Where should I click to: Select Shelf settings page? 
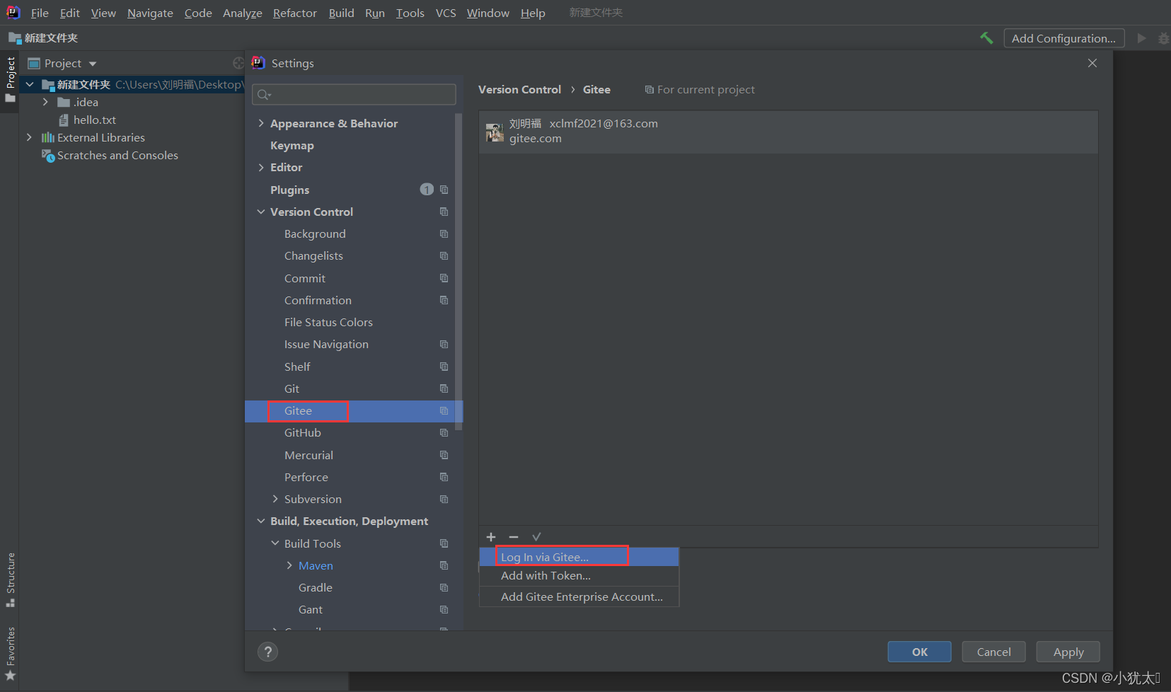click(297, 367)
